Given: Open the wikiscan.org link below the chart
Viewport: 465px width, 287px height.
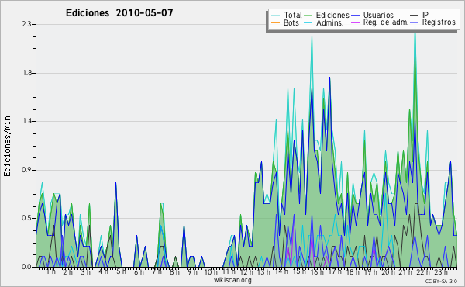Looking at the screenshot, I should click(x=232, y=280).
